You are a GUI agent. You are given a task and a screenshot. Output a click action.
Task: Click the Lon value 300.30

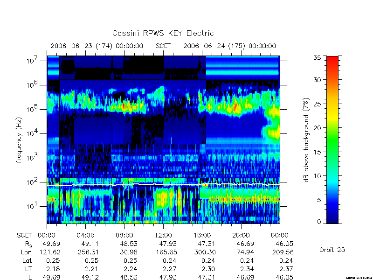[x=205, y=252]
